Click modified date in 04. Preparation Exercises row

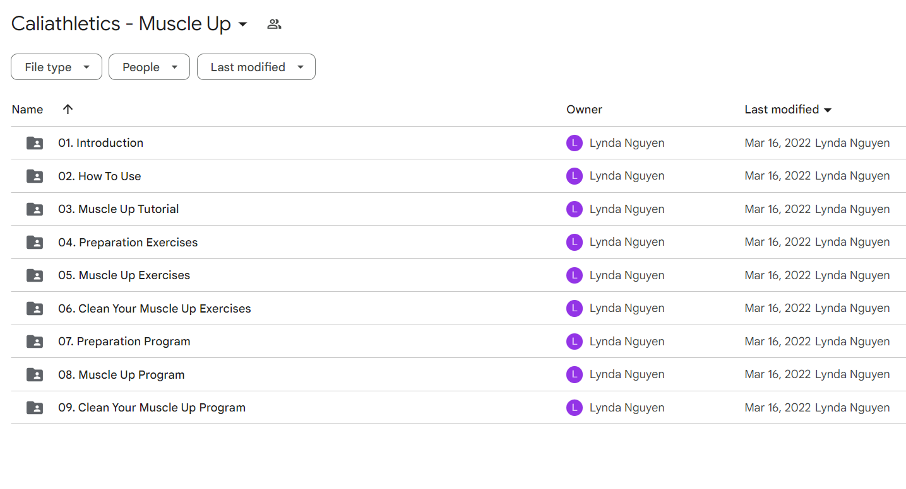coord(778,242)
